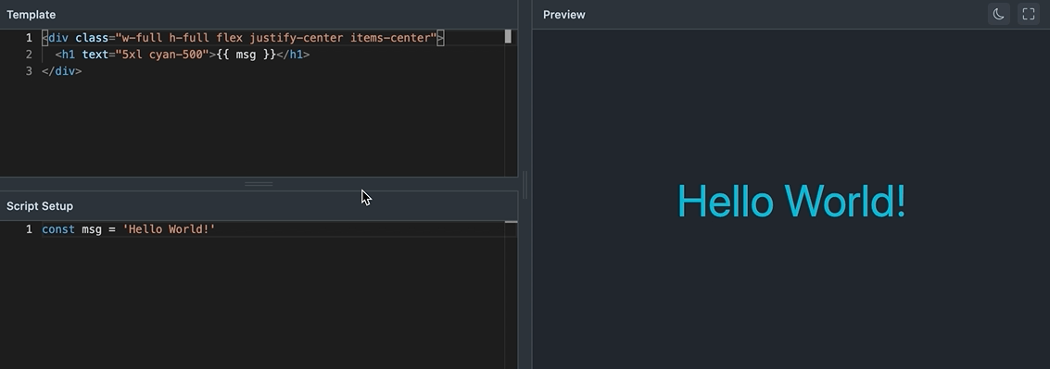1050x369 pixels.
Task: Click the closing </div> line
Action: point(61,71)
